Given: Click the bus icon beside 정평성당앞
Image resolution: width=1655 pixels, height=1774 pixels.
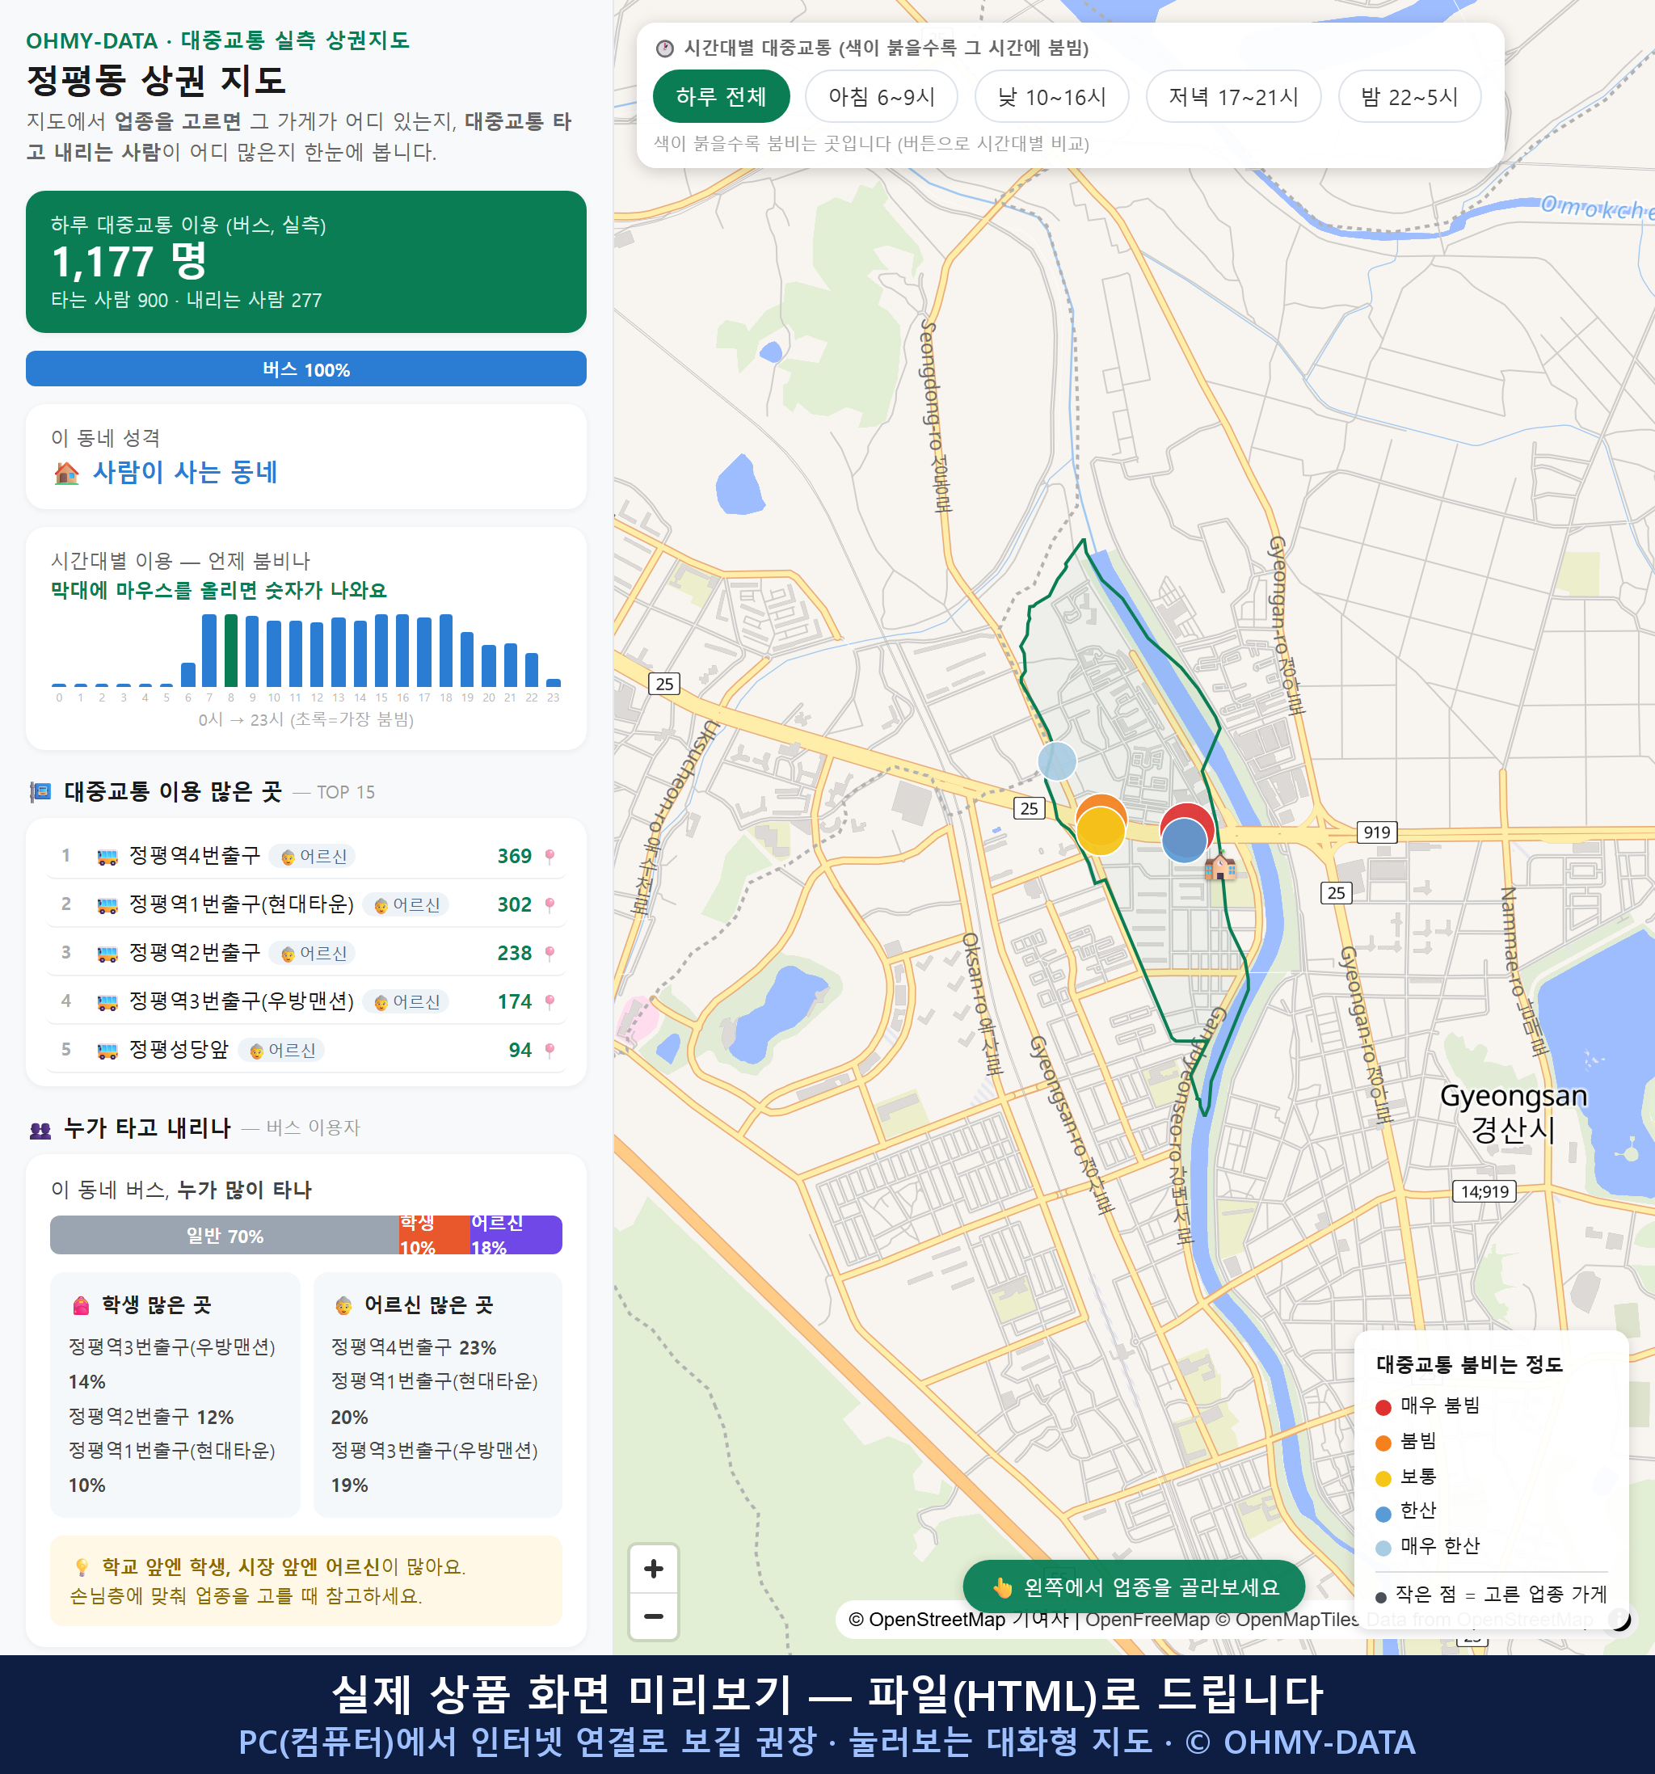Looking at the screenshot, I should (107, 1049).
